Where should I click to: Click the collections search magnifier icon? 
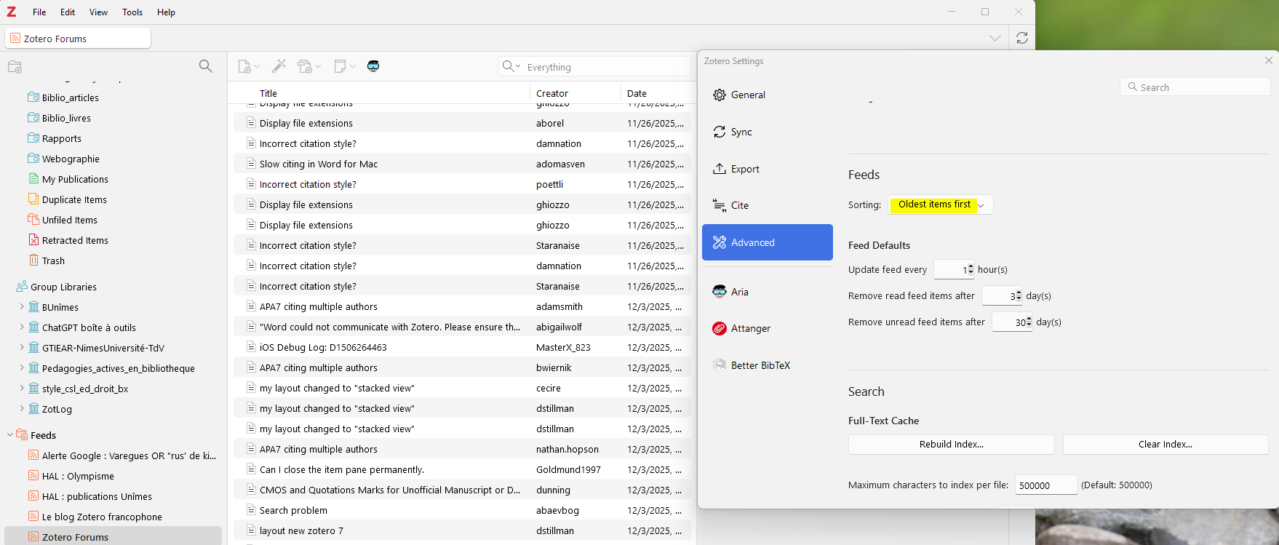pyautogui.click(x=206, y=66)
